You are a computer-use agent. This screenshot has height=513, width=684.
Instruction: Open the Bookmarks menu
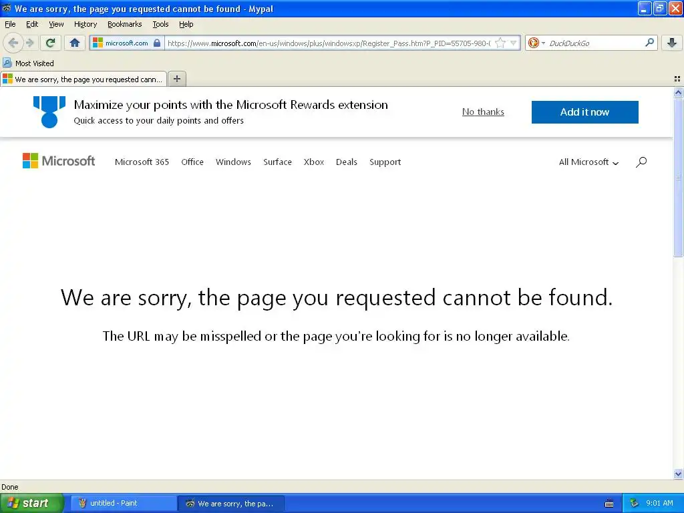click(125, 24)
